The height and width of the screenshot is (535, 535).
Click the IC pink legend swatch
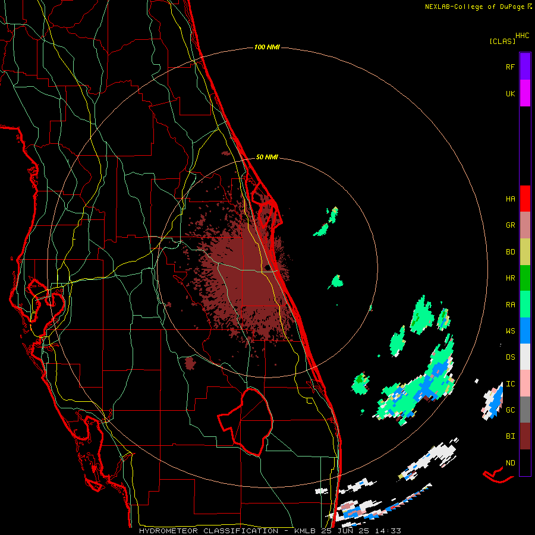tap(525, 383)
